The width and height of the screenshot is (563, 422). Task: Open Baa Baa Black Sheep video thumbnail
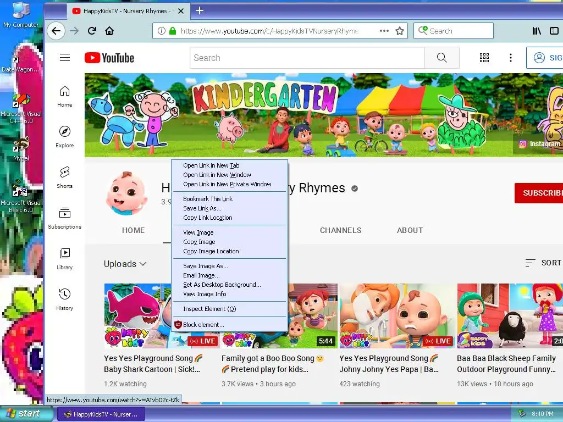[x=510, y=316]
